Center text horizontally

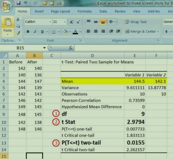tap(96, 31)
